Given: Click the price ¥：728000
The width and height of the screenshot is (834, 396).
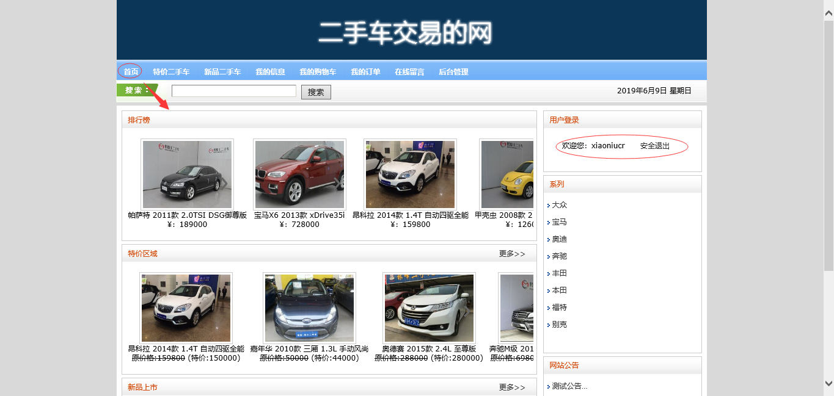Looking at the screenshot, I should [x=299, y=225].
